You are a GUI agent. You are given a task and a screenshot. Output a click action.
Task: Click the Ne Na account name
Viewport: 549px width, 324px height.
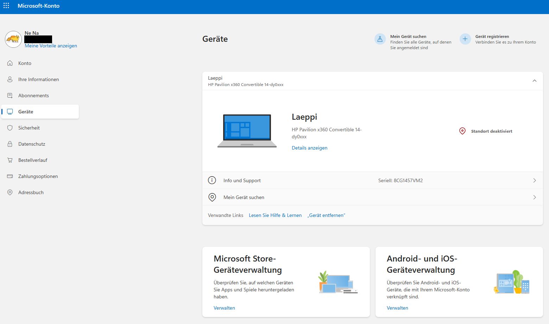[32, 33]
